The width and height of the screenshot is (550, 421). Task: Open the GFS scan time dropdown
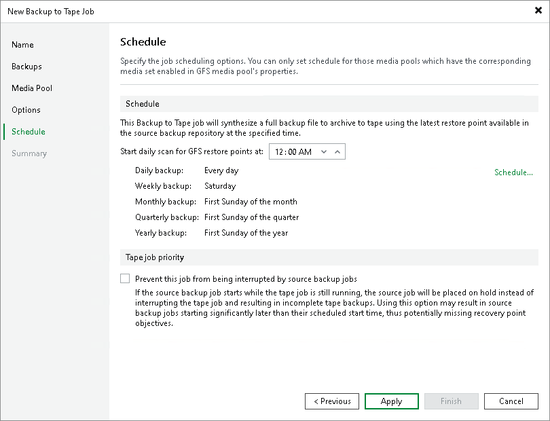point(325,151)
